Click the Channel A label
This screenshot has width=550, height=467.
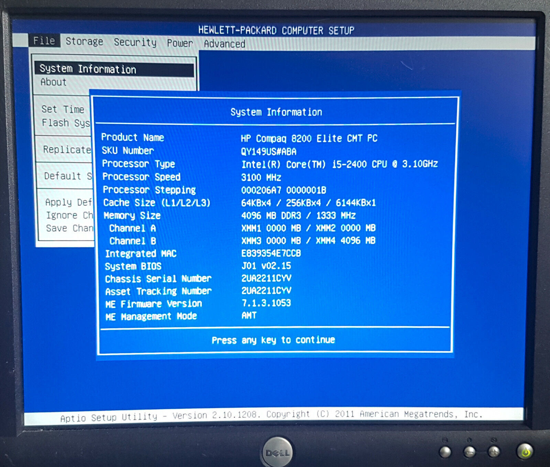click(x=132, y=228)
